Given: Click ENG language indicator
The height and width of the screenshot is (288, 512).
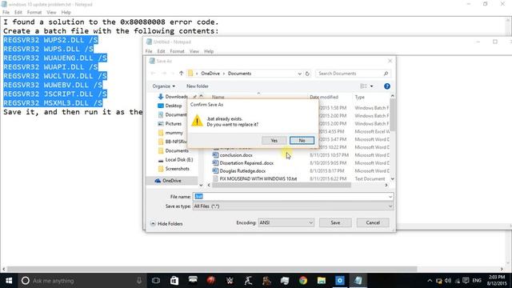Looking at the screenshot, I should [x=477, y=281].
